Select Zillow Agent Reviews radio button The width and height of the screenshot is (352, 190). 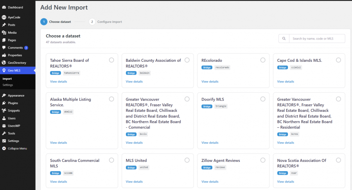click(x=263, y=160)
